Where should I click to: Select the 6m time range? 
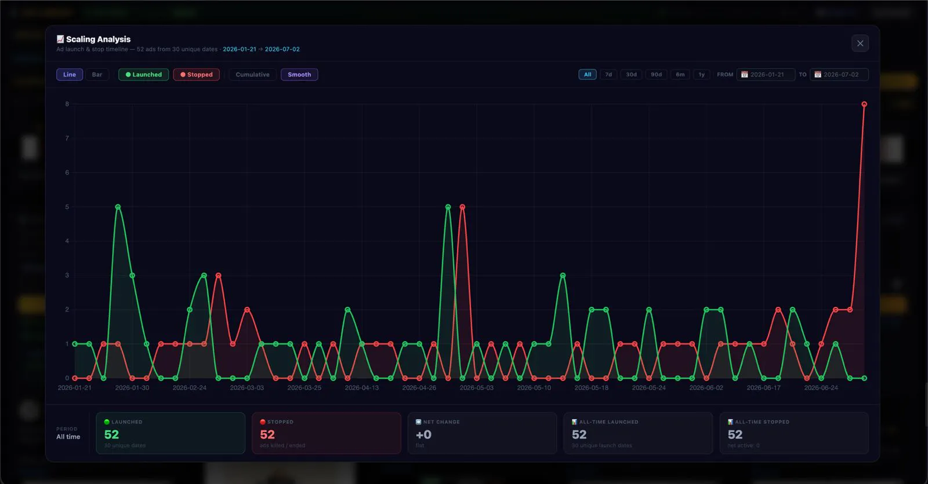(680, 75)
